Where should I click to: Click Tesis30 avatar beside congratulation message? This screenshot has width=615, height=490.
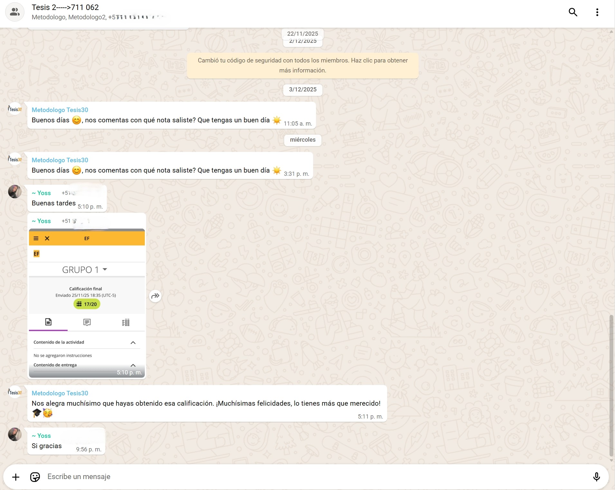[x=15, y=392]
